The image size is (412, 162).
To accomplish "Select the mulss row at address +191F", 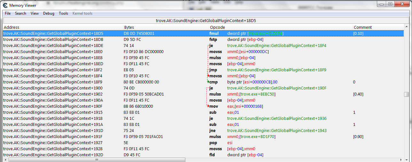I will pos(203,136).
